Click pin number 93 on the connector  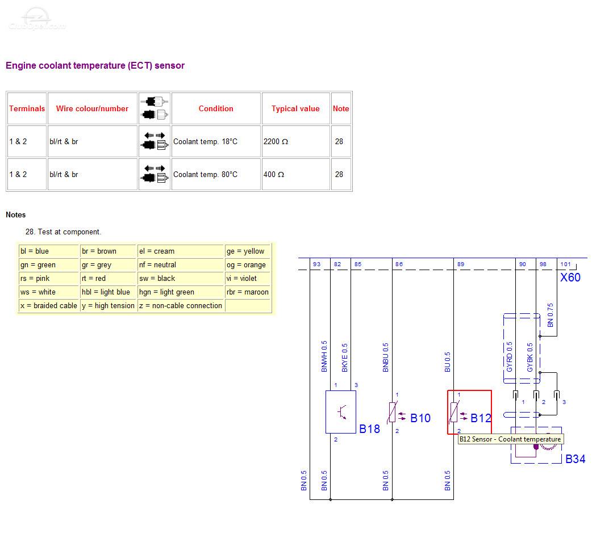pos(316,264)
